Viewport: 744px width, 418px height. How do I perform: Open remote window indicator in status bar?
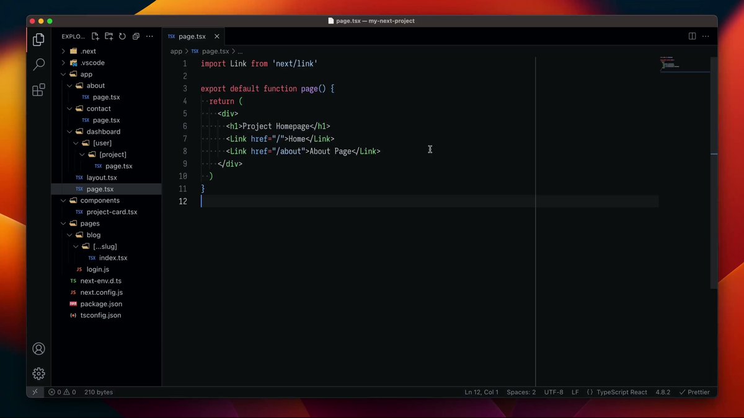[35, 392]
